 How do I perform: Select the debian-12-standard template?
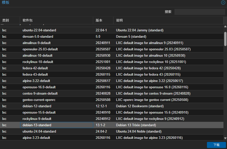(x=37, y=106)
